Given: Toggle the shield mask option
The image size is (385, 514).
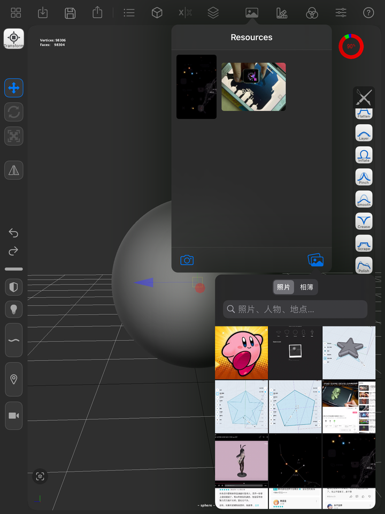Looking at the screenshot, I should [x=14, y=287].
